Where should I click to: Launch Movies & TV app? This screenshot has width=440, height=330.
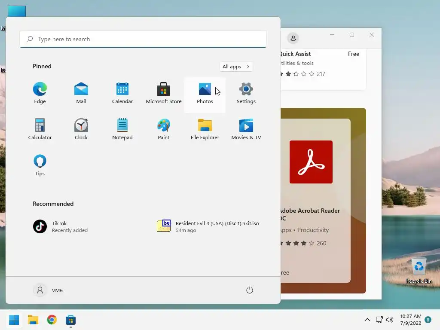(x=246, y=129)
